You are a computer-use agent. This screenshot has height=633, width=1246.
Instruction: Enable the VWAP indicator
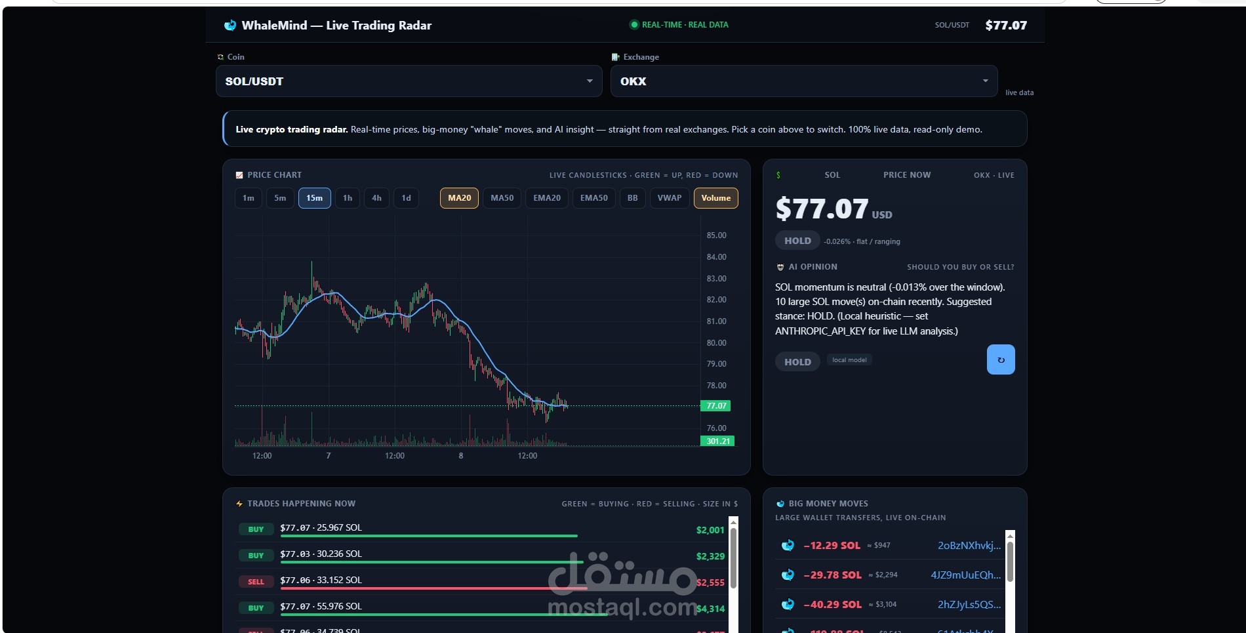click(670, 198)
